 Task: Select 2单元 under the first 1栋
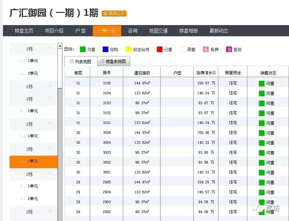click(x=33, y=73)
